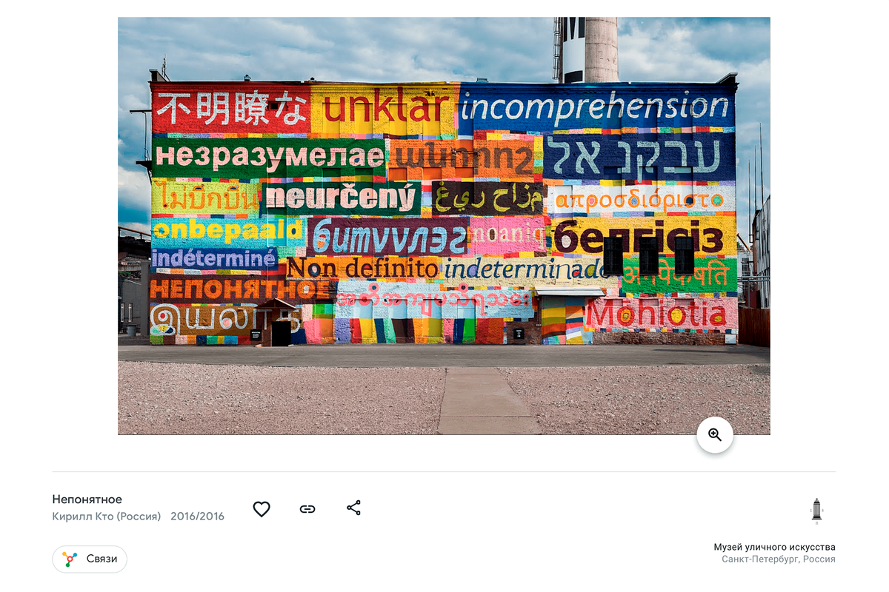Click the concrete pathway in the photo foreground
Screen dimensions: 889x592
487,400
